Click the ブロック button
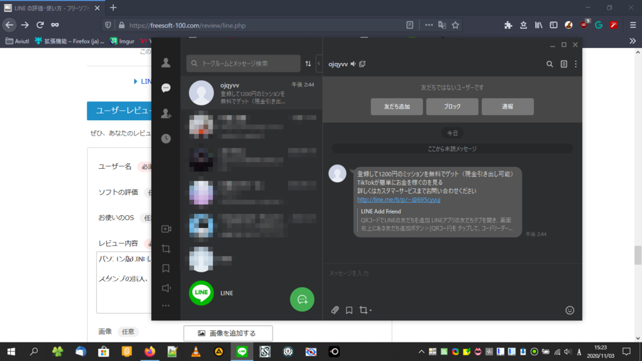642x361 pixels. [452, 107]
